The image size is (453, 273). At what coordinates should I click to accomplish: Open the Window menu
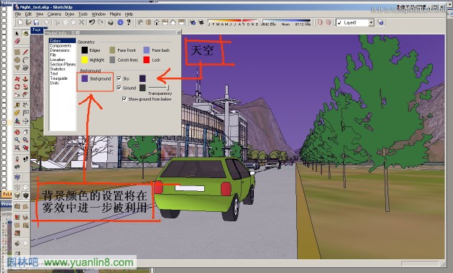[x=99, y=14]
